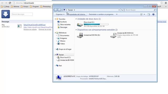Open the view options dropdown arrow
Screen dimensions: 168x94
pyautogui.click(x=144, y=14)
